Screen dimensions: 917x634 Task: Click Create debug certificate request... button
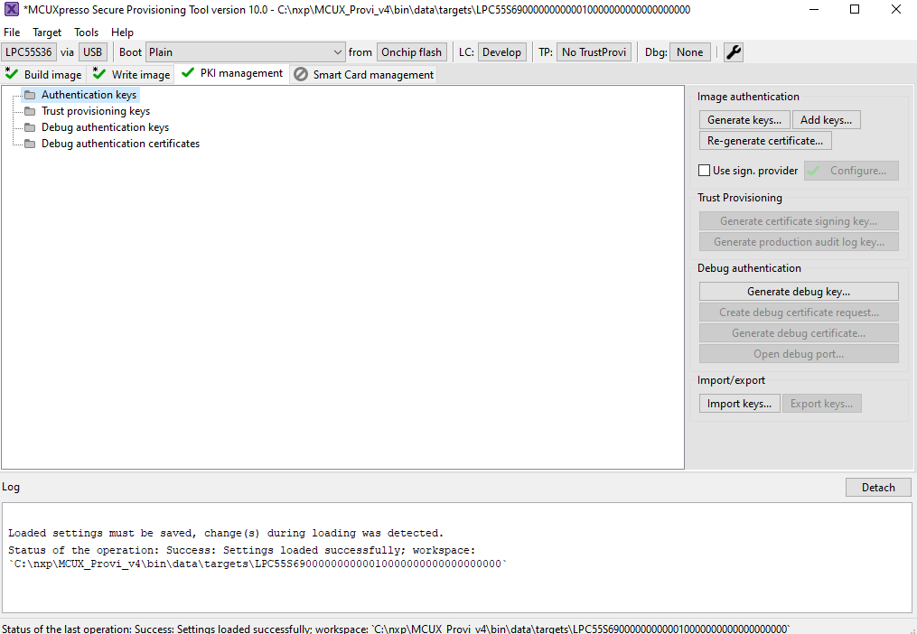pyautogui.click(x=799, y=312)
